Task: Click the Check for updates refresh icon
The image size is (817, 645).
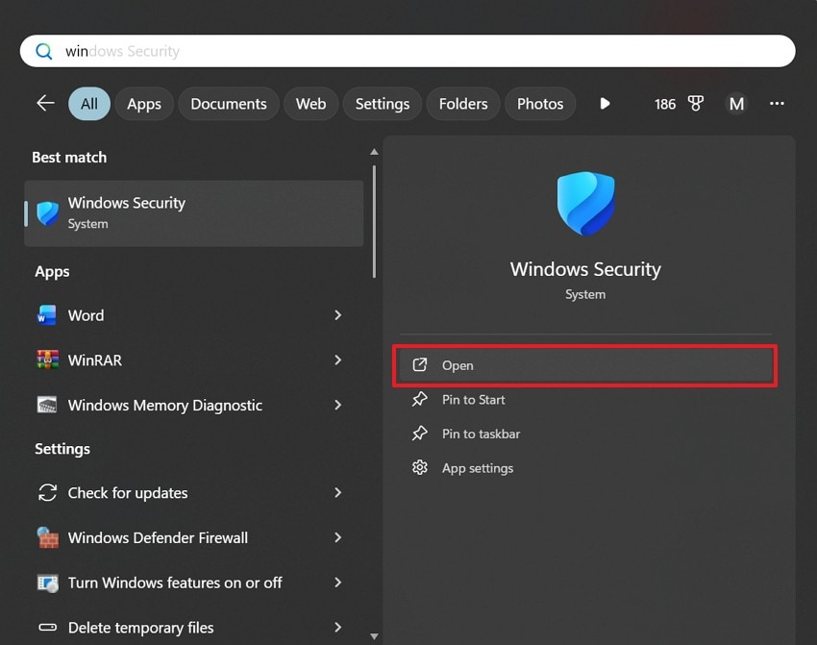Action: click(48, 492)
